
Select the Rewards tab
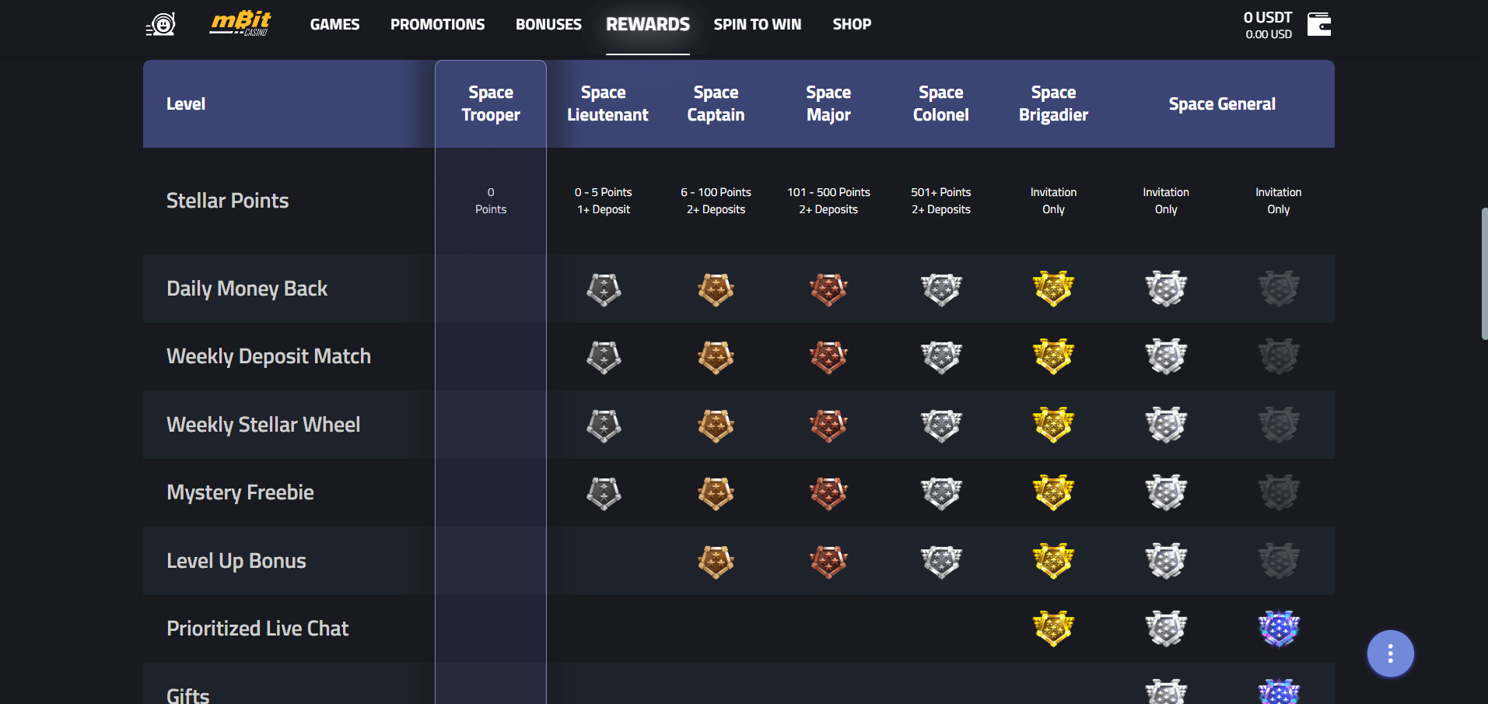(648, 25)
